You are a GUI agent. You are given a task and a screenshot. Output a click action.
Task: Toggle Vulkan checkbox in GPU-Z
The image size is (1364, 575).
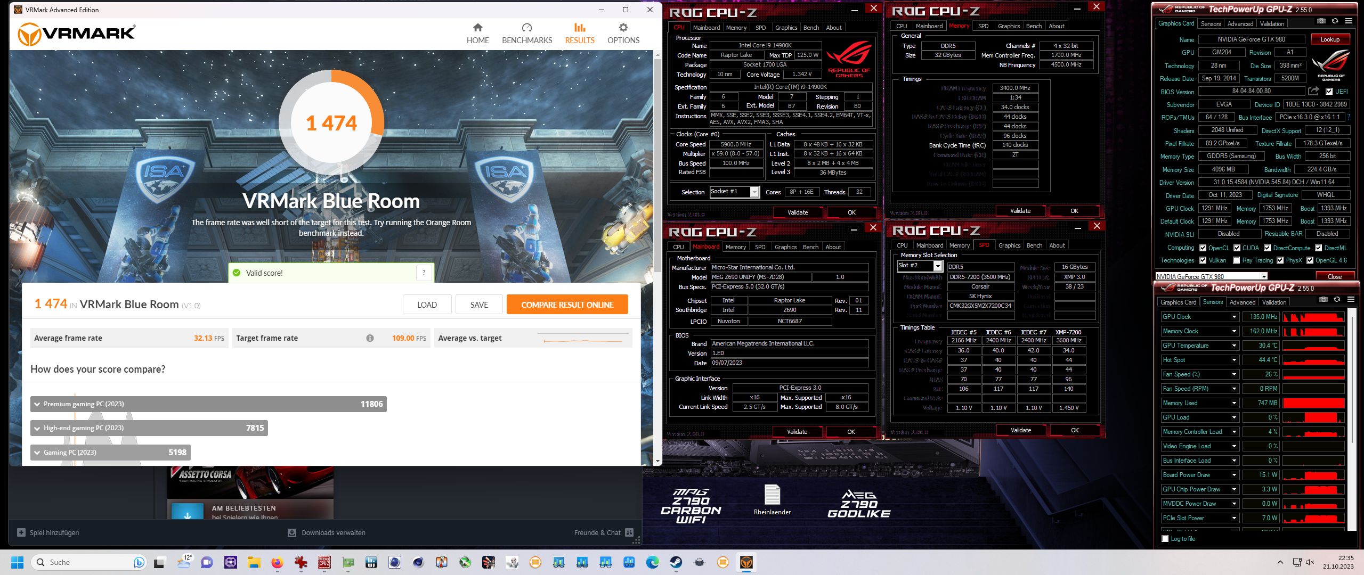(x=1203, y=260)
